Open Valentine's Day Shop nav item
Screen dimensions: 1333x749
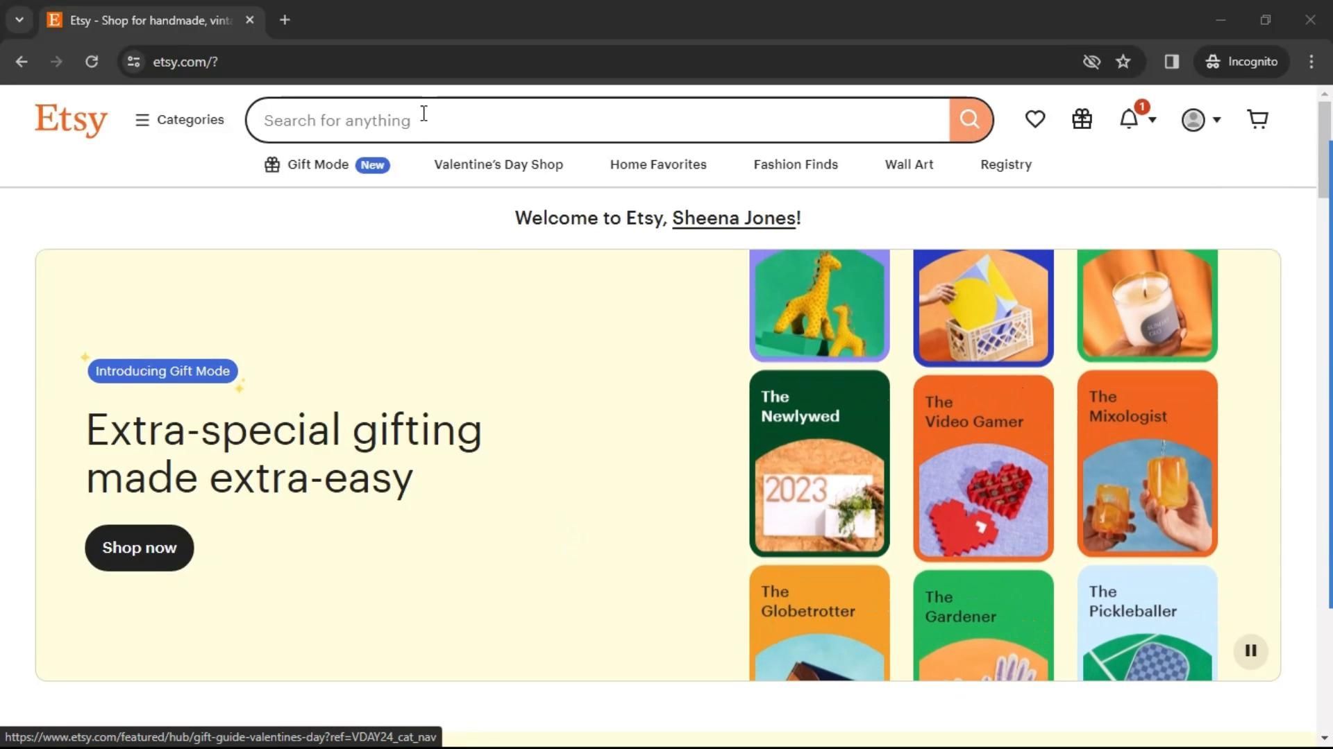click(498, 164)
